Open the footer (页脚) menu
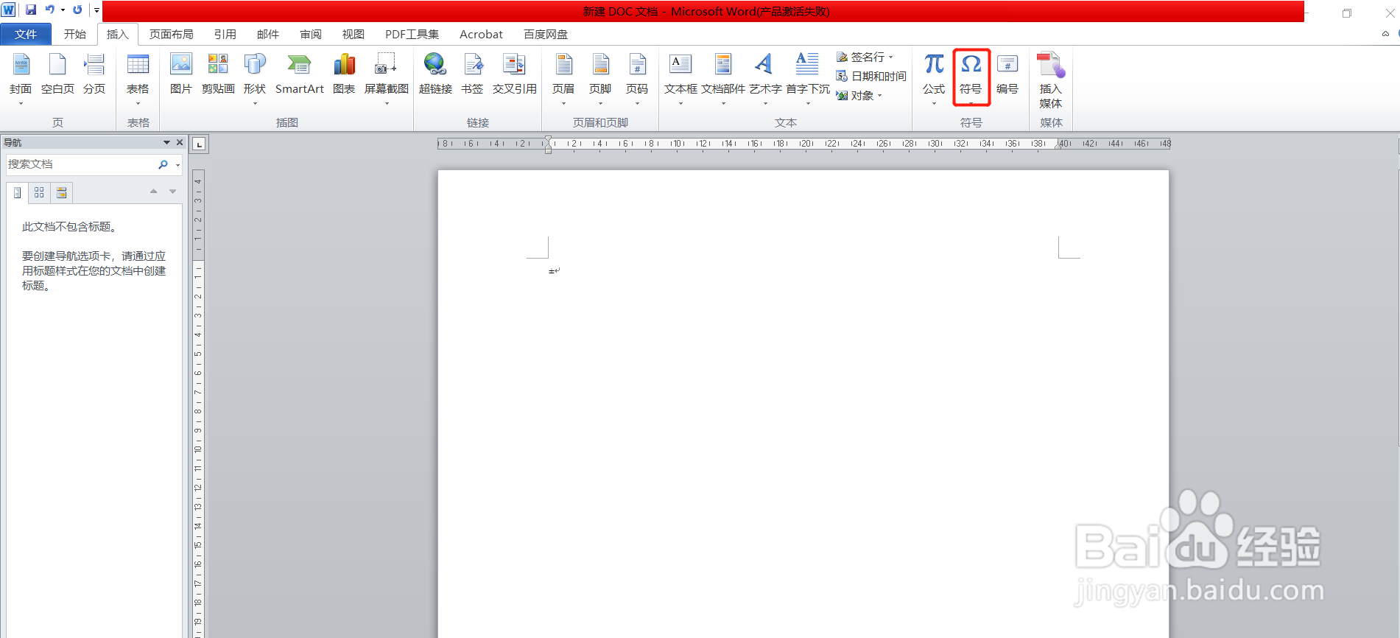This screenshot has width=1400, height=638. coord(600,77)
